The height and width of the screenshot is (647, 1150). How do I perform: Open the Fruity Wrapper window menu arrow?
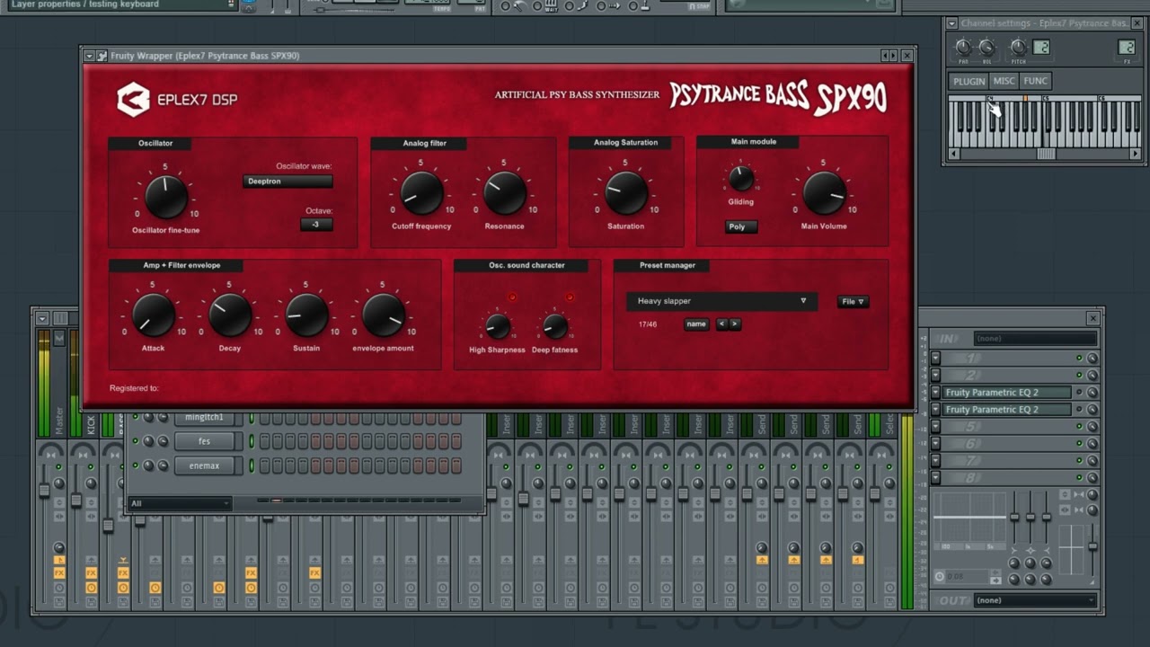click(90, 56)
